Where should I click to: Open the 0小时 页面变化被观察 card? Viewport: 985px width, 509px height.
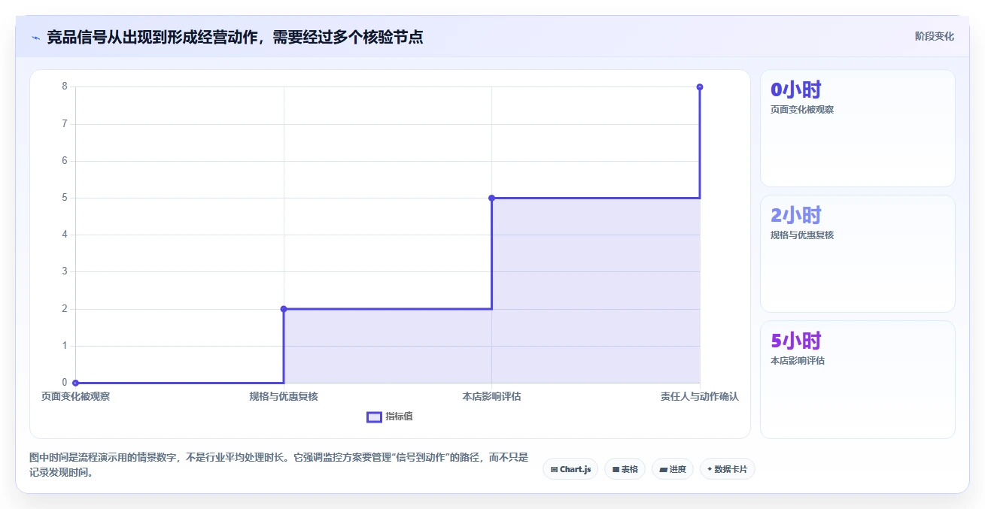coord(857,128)
